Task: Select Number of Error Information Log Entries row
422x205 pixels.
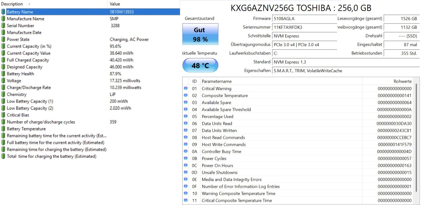Action: pyautogui.click(x=298, y=186)
